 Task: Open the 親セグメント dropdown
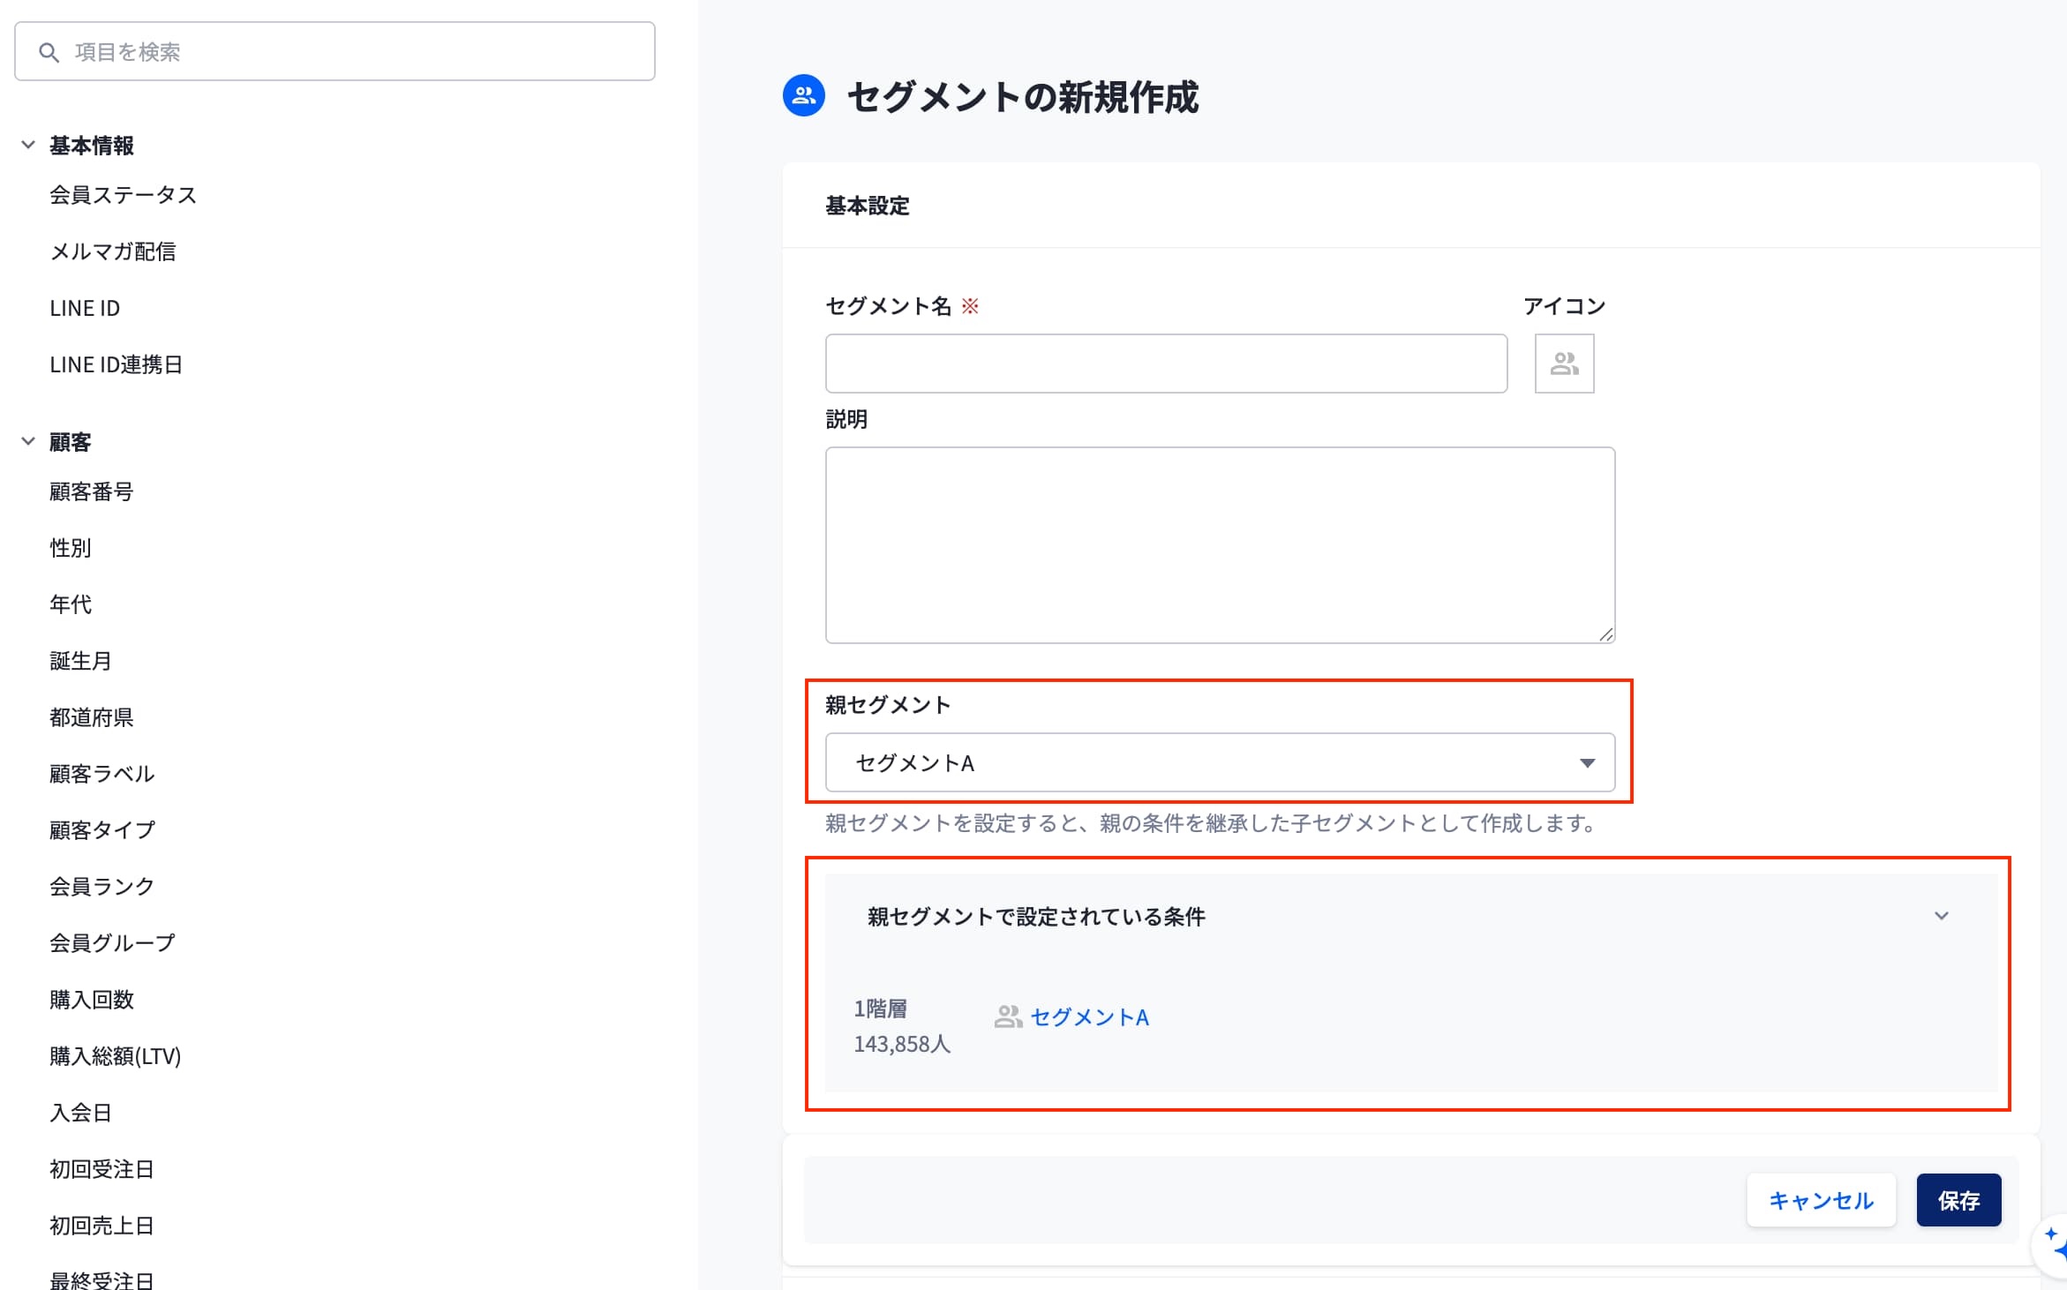click(x=1219, y=762)
